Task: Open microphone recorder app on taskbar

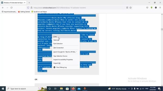Action: point(85,89)
